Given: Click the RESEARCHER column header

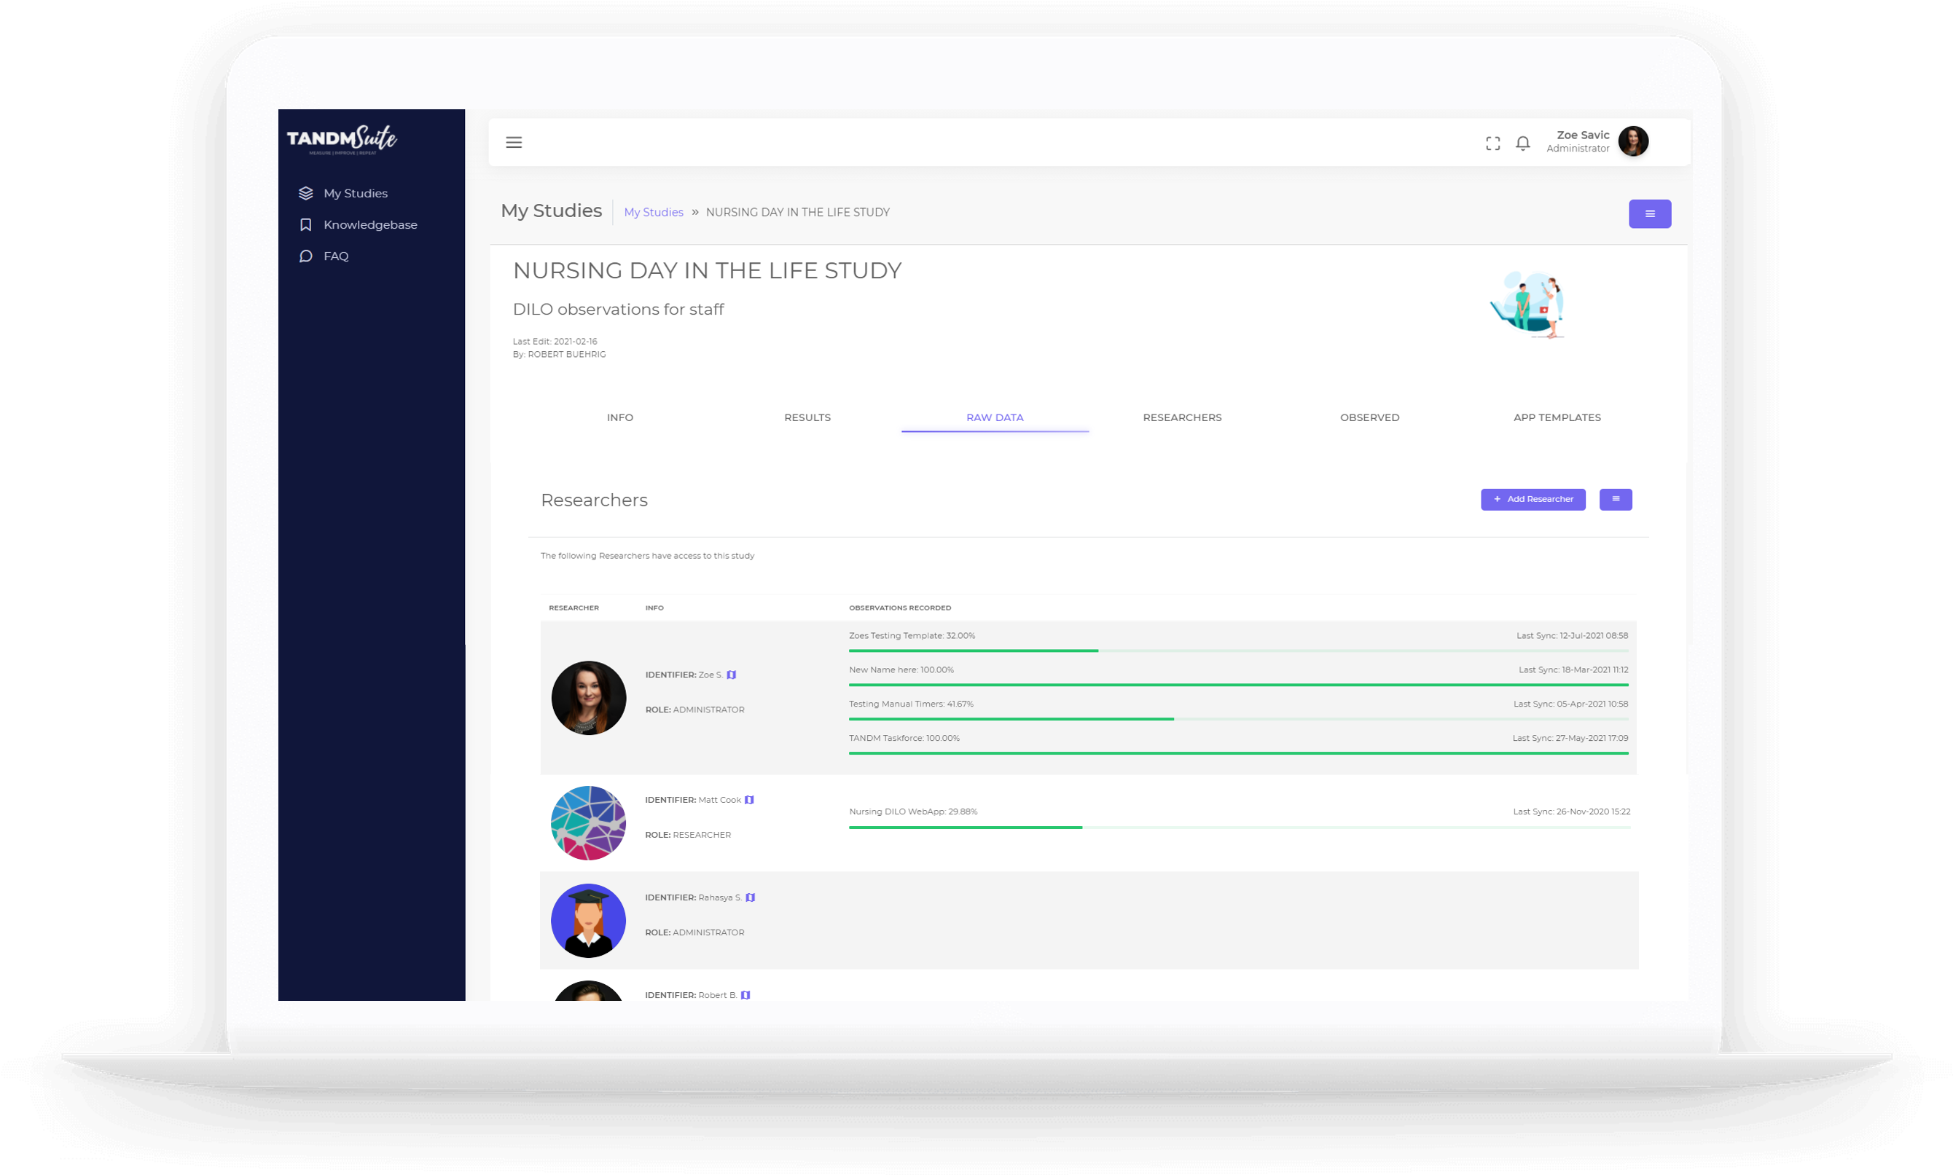Looking at the screenshot, I should click(x=574, y=608).
